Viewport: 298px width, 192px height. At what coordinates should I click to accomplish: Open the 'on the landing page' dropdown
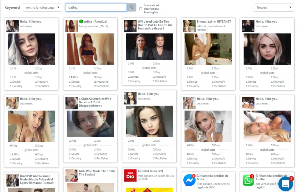42,7
